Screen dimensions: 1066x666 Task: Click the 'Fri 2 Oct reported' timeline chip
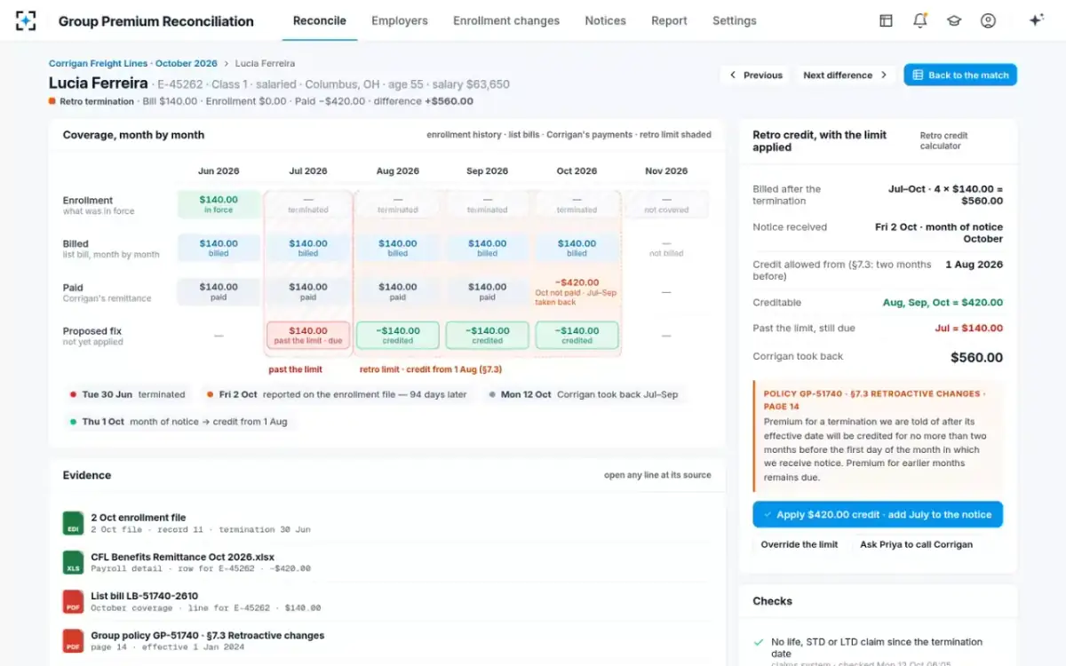tap(338, 394)
